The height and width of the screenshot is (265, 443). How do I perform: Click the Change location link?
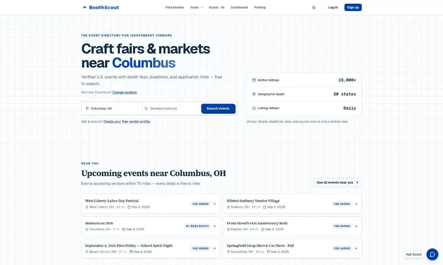(x=124, y=92)
